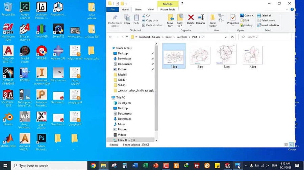Image resolution: width=304 pixels, height=170 pixels.
Task: Click Edit in Open group
Action: point(245,20)
